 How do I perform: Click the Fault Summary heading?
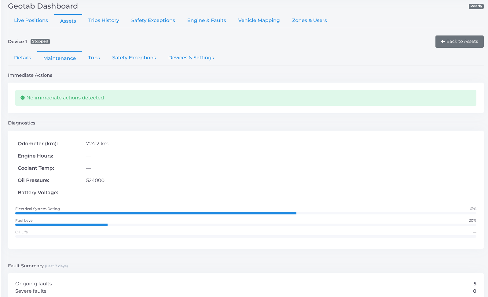tap(26, 266)
